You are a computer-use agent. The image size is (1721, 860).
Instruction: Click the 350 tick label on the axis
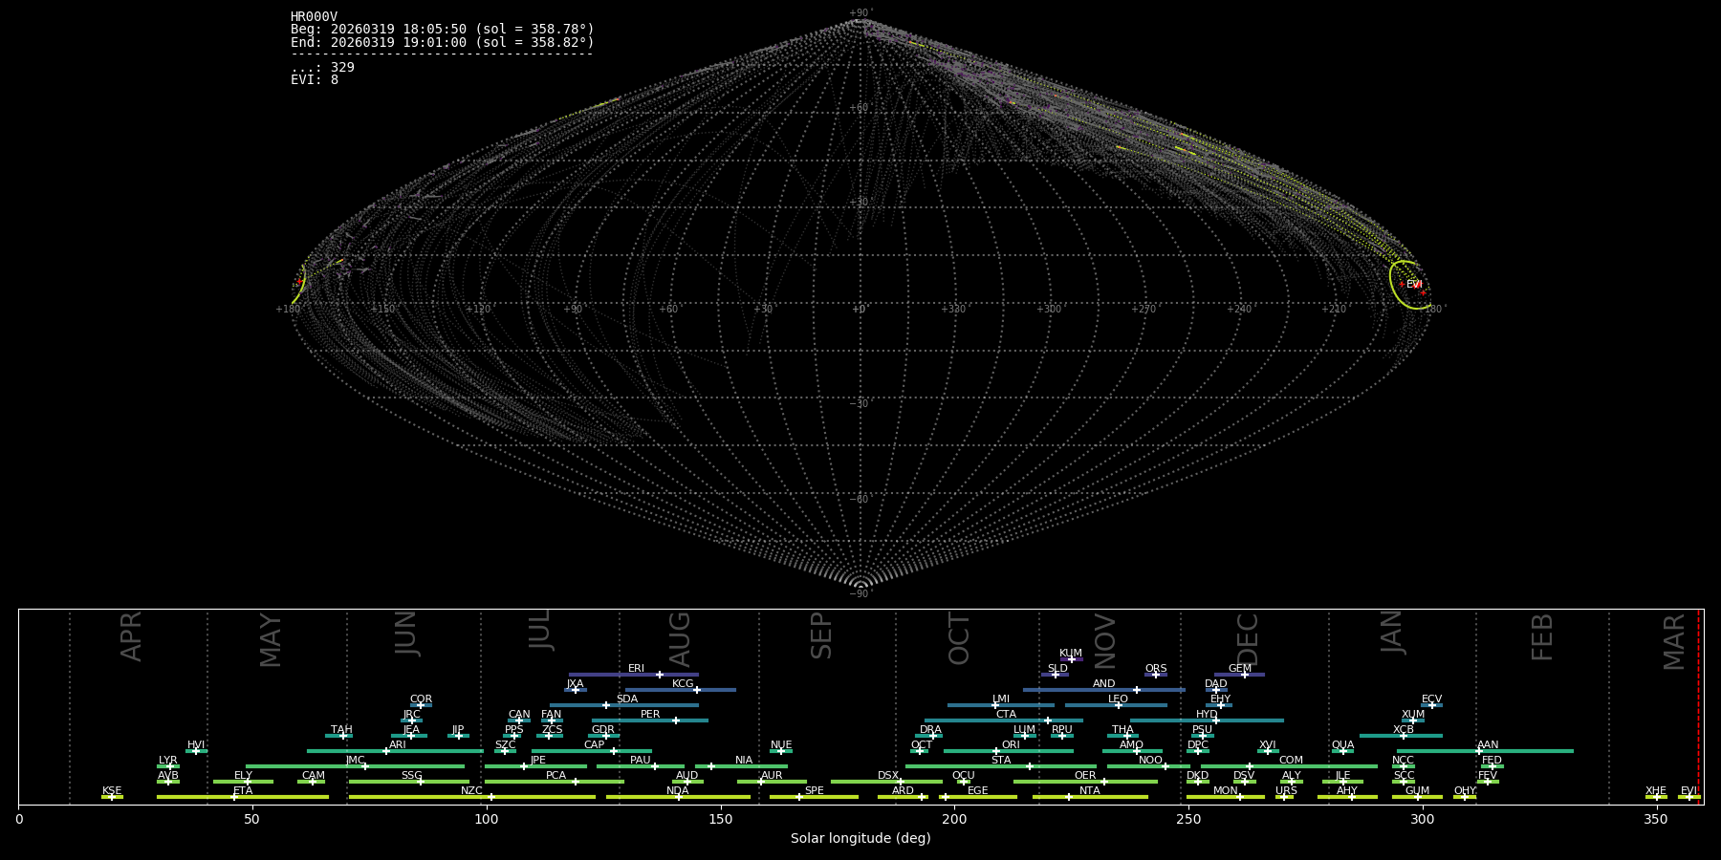click(1657, 819)
